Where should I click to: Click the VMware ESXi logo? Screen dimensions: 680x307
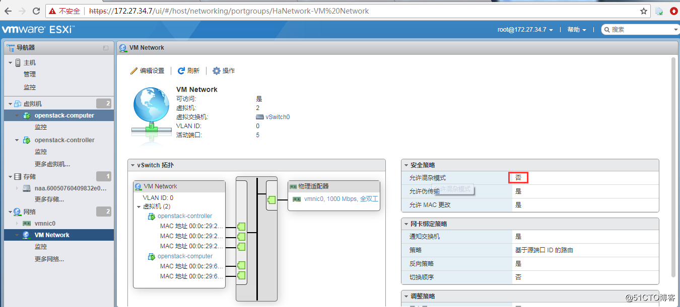click(x=38, y=30)
